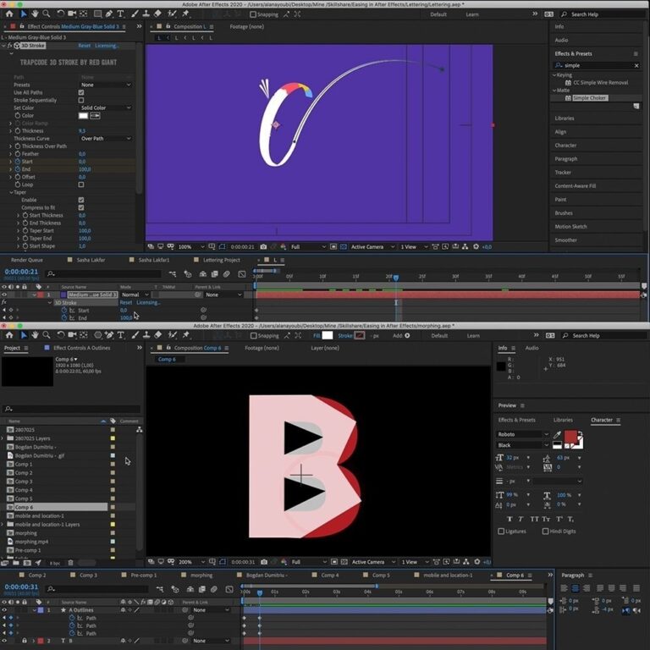
Task: Open Thickness Curve dropdown showing Over Path
Action: click(x=106, y=139)
